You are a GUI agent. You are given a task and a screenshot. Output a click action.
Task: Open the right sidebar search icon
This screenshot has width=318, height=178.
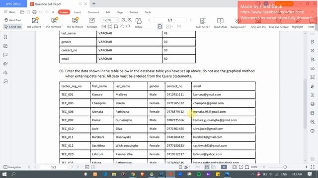tap(313, 122)
